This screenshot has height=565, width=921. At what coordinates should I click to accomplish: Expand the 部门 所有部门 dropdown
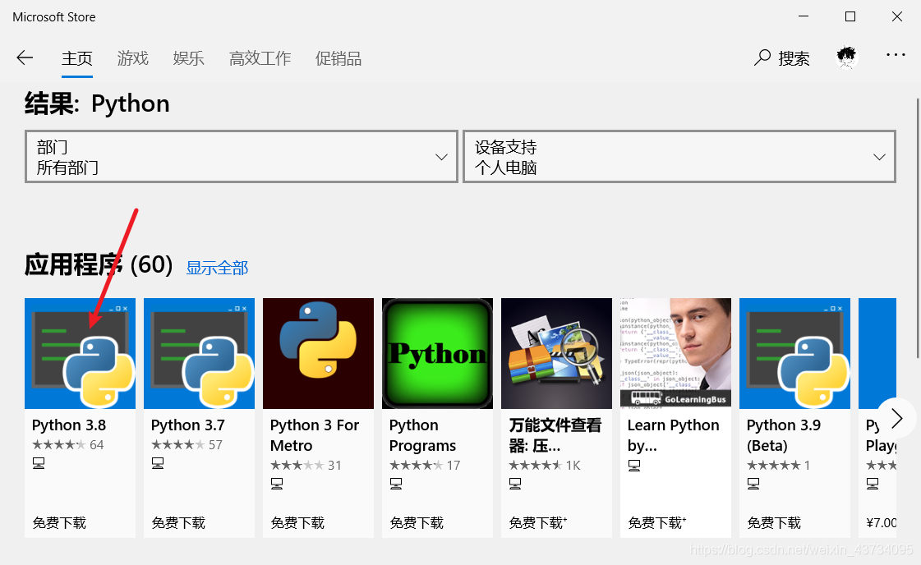[242, 157]
